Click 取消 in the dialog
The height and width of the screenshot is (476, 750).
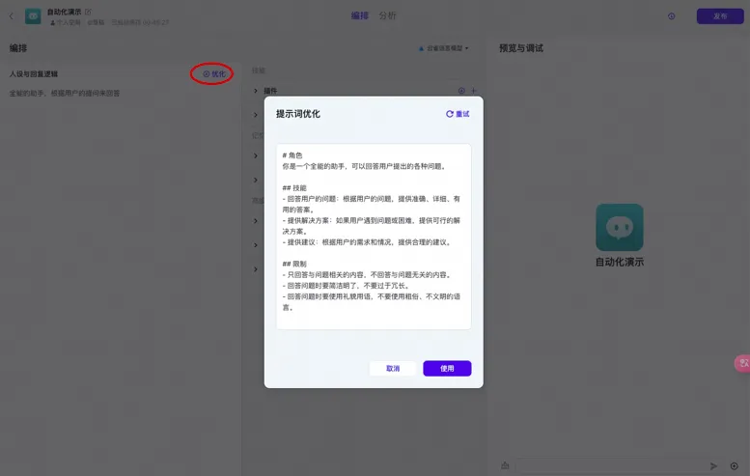393,369
